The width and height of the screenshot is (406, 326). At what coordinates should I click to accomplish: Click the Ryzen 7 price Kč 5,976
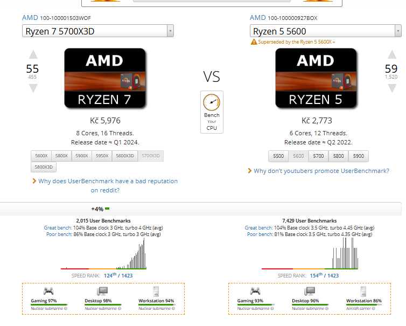pos(105,120)
